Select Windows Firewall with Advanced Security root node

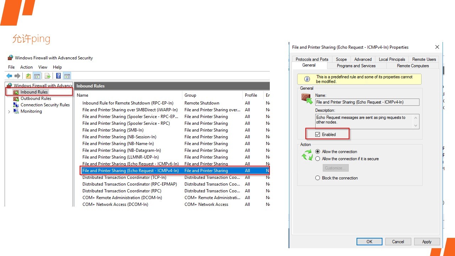43,86
